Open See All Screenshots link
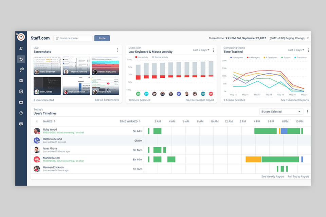This screenshot has width=326, height=217. (107, 100)
